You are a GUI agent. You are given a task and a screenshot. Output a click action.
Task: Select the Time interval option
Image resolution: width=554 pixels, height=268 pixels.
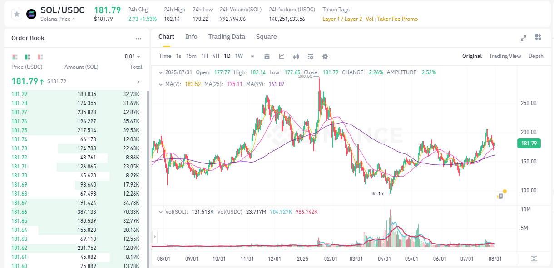tap(165, 56)
